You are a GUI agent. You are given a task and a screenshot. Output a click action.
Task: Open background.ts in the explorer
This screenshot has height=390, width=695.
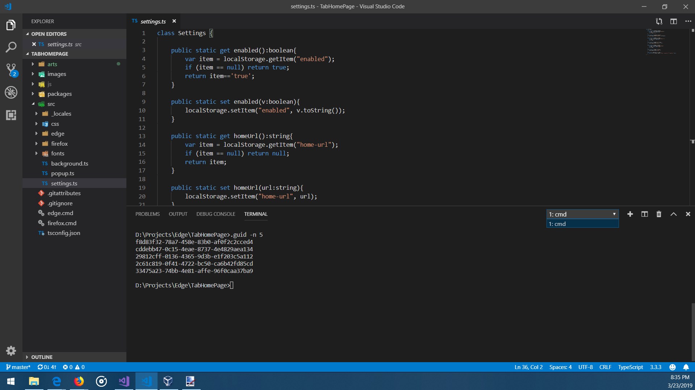tap(70, 163)
